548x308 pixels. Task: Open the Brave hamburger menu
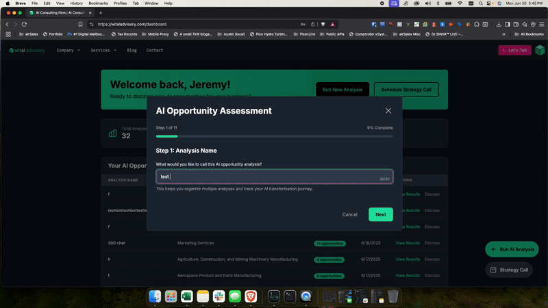542,24
